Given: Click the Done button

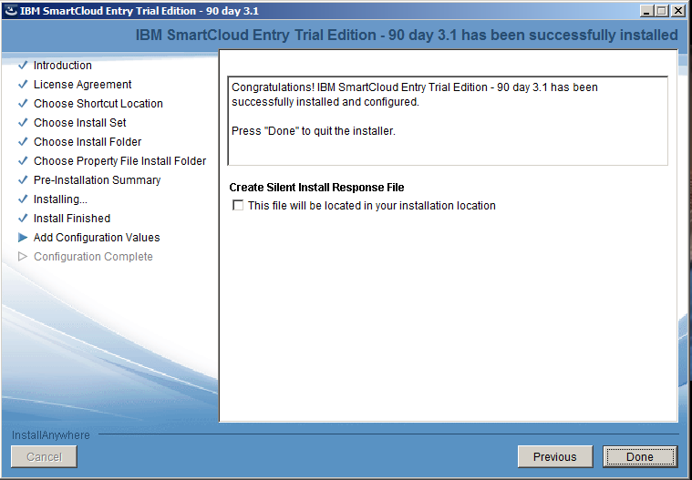Looking at the screenshot, I should coord(639,456).
